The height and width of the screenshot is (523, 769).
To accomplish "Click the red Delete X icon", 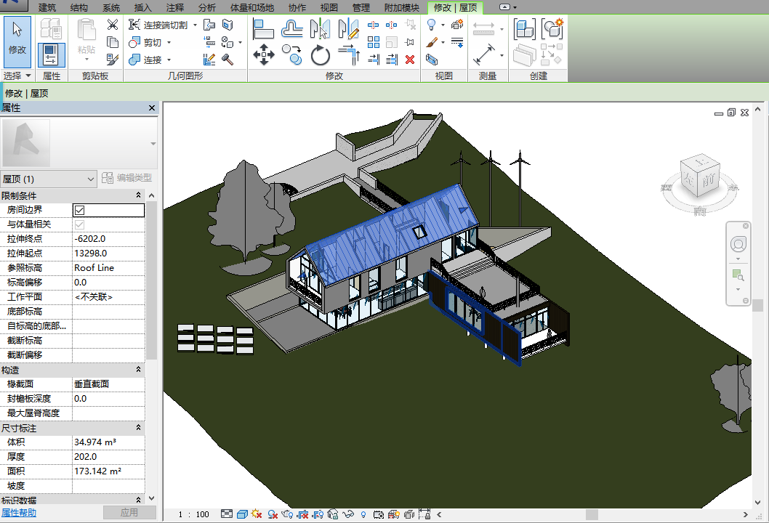I will click(x=410, y=60).
